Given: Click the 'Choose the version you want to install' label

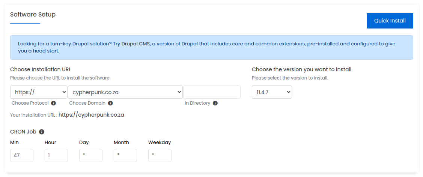Looking at the screenshot, I should (x=302, y=69).
